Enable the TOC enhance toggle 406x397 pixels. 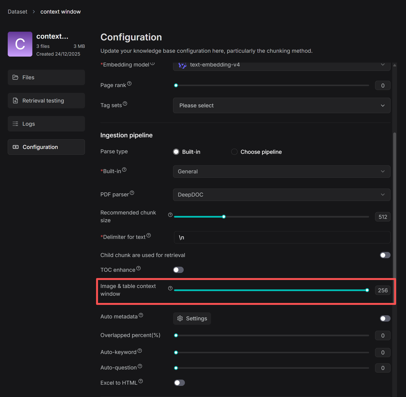click(x=178, y=270)
